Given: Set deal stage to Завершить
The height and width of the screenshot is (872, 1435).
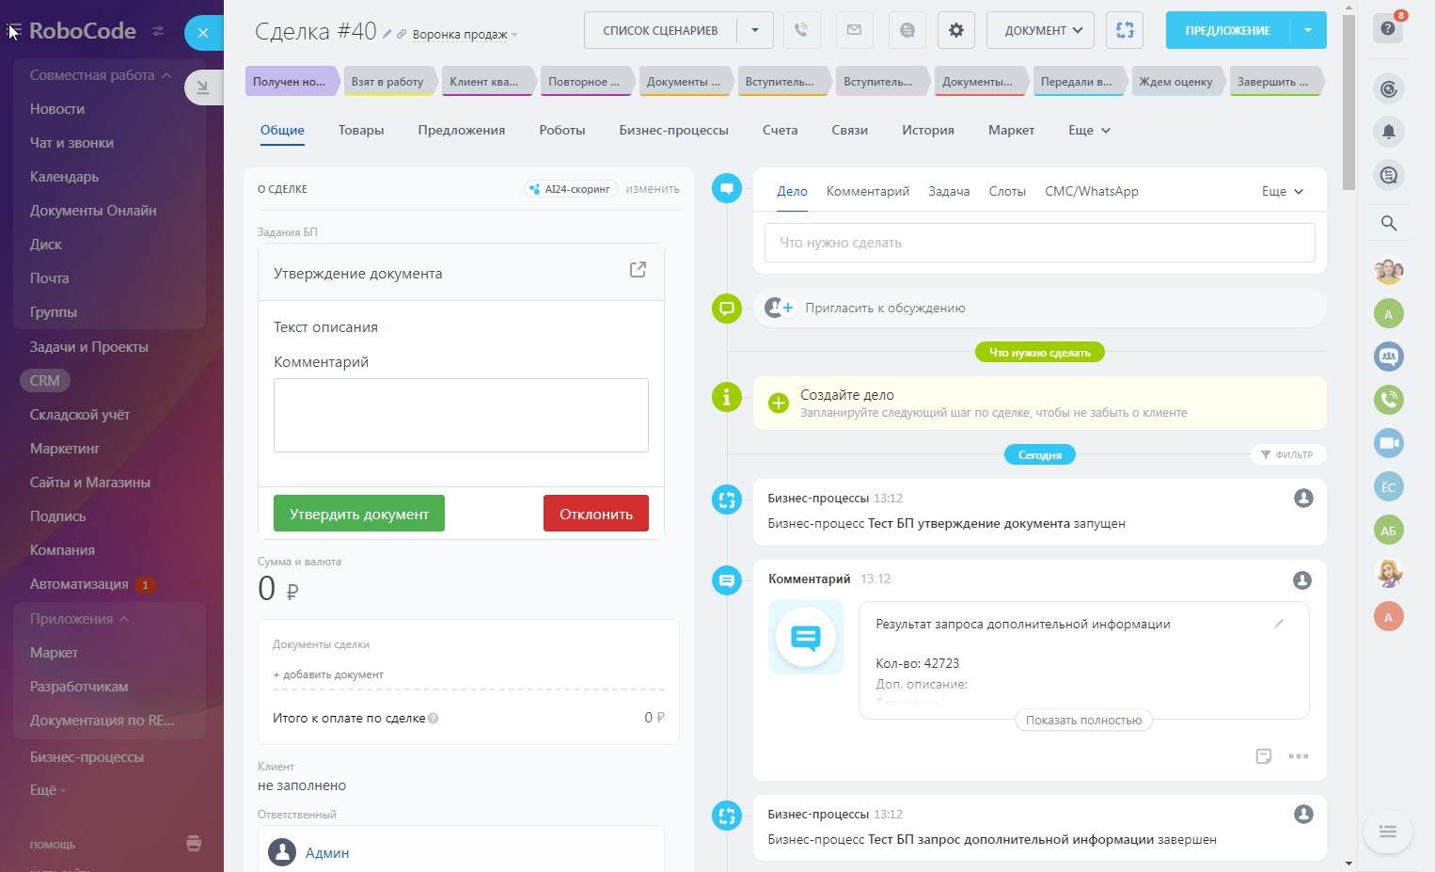Looking at the screenshot, I should [x=1276, y=82].
